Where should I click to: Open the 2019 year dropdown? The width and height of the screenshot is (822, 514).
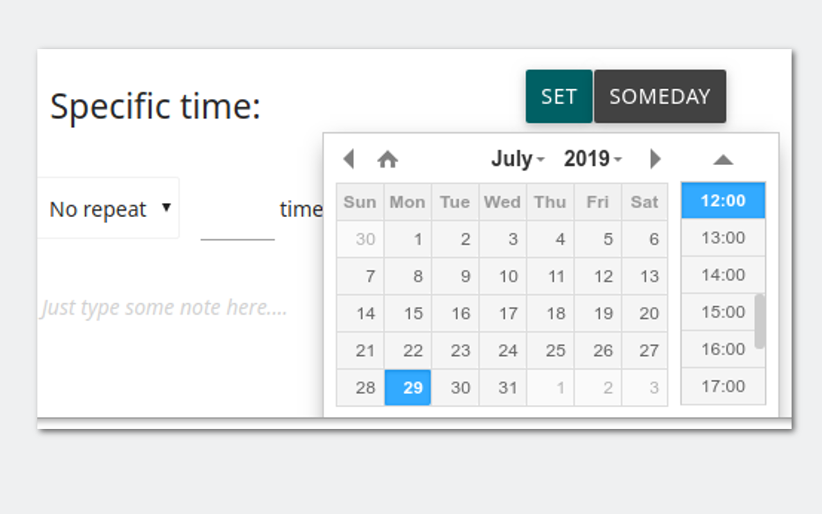click(x=593, y=159)
